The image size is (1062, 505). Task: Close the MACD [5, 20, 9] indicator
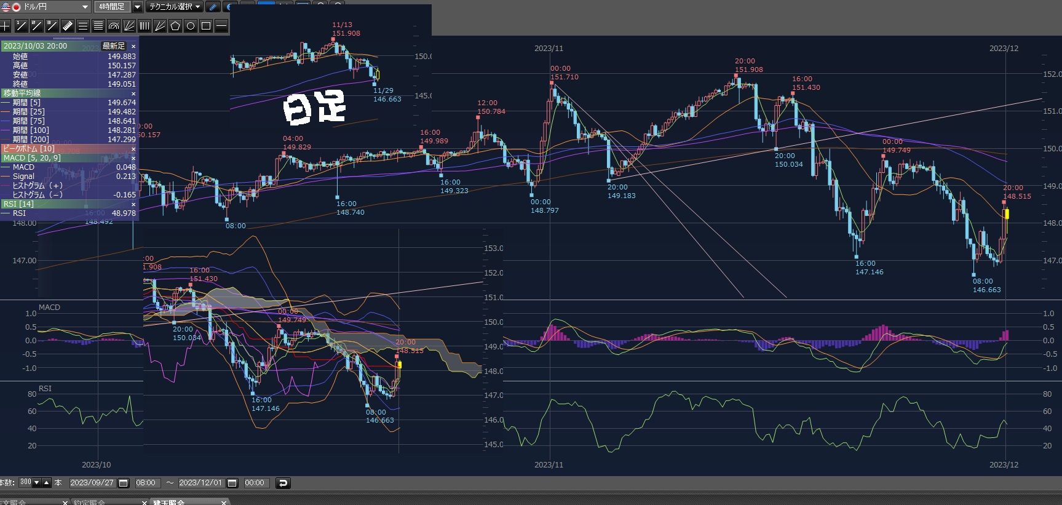tap(133, 158)
